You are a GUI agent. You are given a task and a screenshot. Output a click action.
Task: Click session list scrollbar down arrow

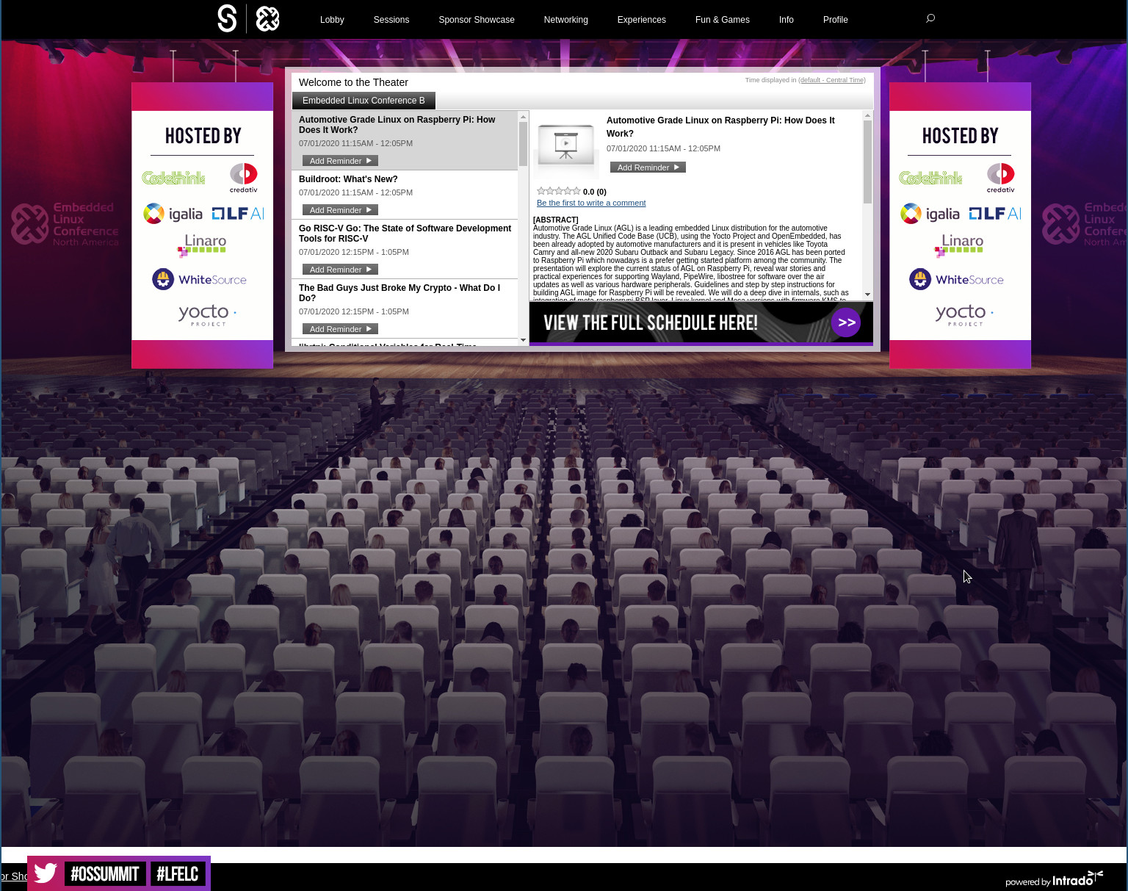click(x=523, y=340)
